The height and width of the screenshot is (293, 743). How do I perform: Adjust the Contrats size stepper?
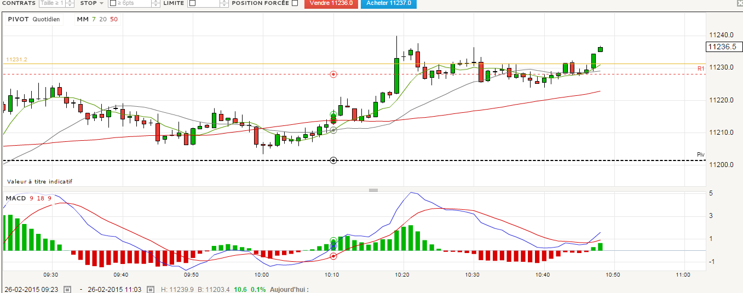[68, 3]
